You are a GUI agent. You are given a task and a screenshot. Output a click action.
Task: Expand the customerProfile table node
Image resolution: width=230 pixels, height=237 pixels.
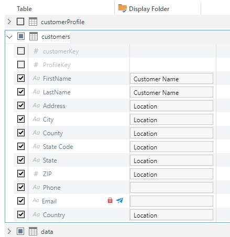click(x=9, y=21)
